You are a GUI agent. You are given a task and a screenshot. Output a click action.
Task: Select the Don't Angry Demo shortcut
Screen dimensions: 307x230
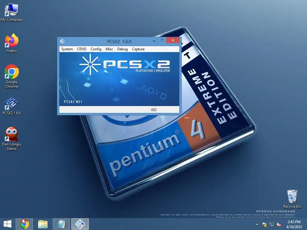12,139
